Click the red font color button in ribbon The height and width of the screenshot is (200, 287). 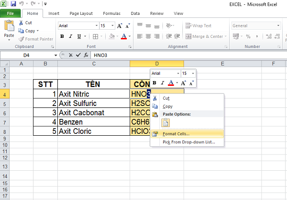124,36
